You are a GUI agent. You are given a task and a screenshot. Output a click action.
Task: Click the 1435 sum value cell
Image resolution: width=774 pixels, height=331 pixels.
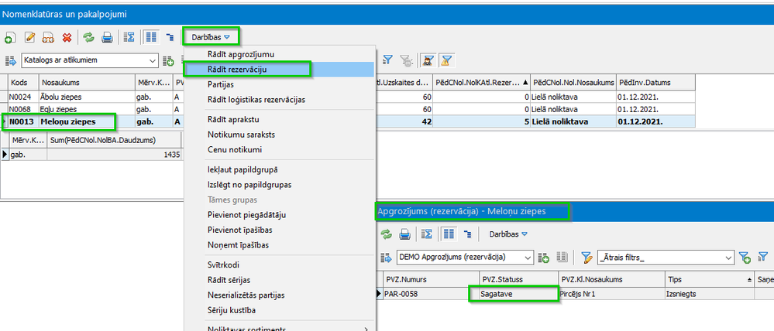tap(115, 155)
